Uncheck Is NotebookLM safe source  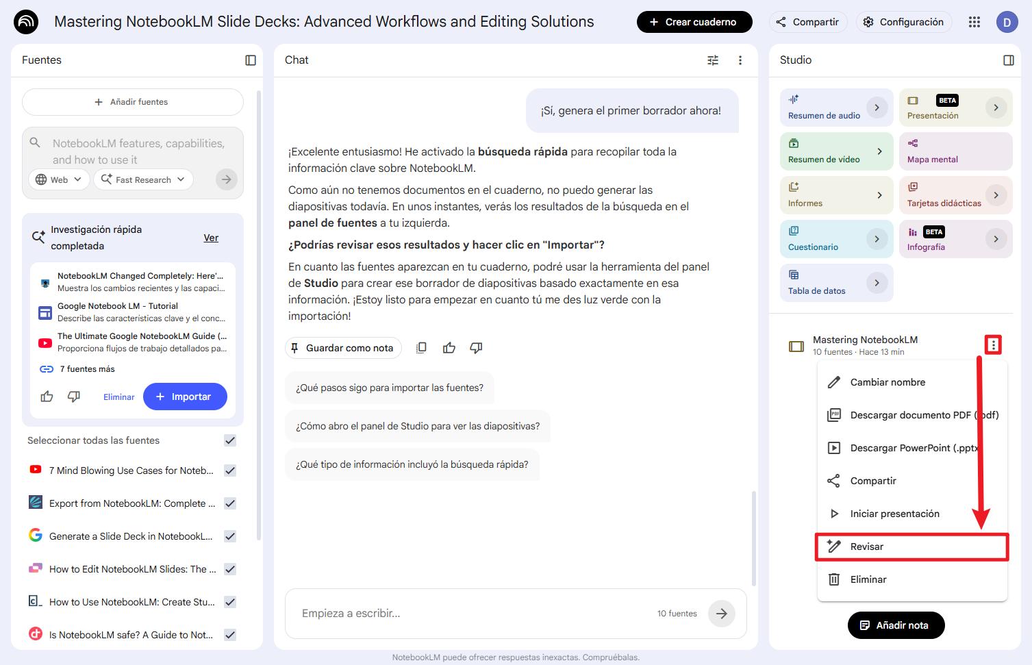[x=230, y=635]
